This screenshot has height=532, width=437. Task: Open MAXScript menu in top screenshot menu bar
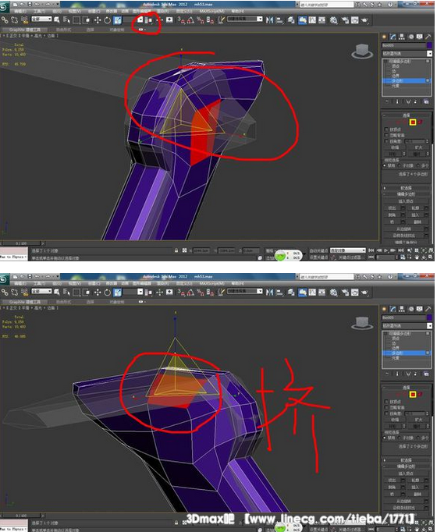point(211,11)
